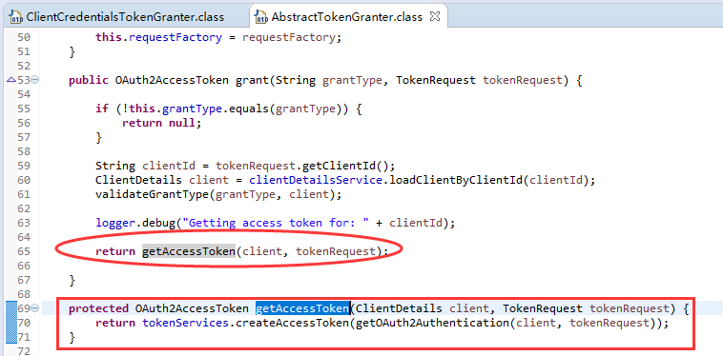Image resolution: width=723 pixels, height=356 pixels.
Task: Click createAccessToken on line 70
Action: (x=292, y=323)
